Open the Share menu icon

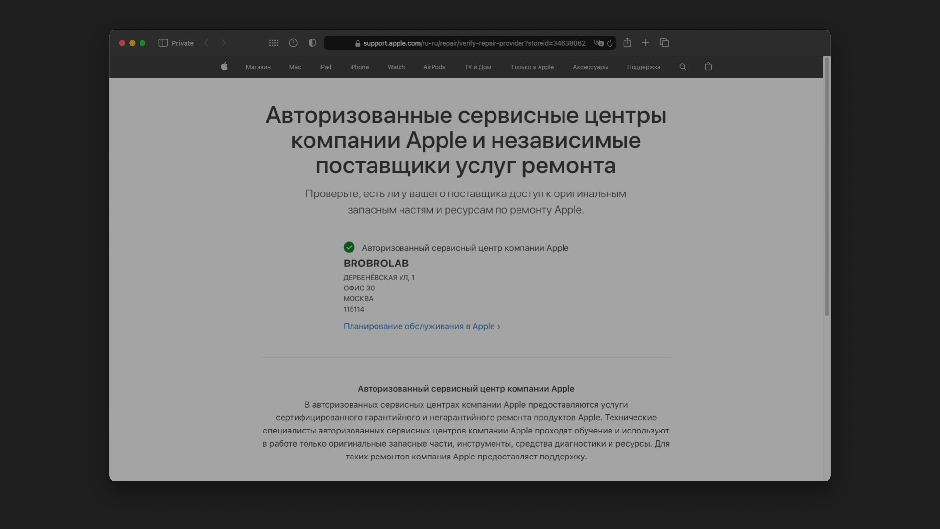click(x=627, y=43)
